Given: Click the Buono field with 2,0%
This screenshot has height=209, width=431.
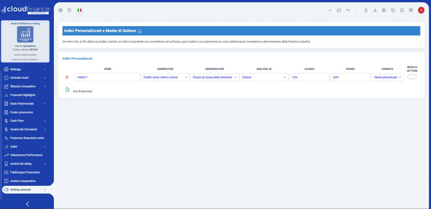Looking at the screenshot, I should point(351,77).
